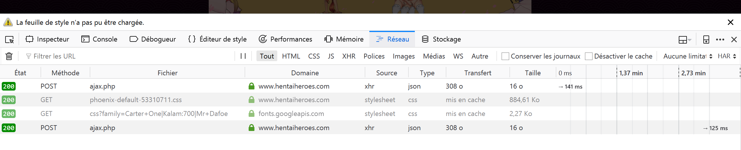Screen dimensions: 741x150
Task: Open the split console layout icon
Action: click(x=684, y=40)
